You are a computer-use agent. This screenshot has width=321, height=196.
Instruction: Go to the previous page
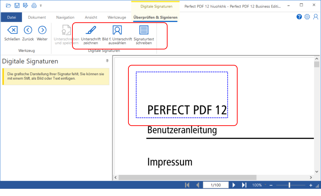(197, 185)
